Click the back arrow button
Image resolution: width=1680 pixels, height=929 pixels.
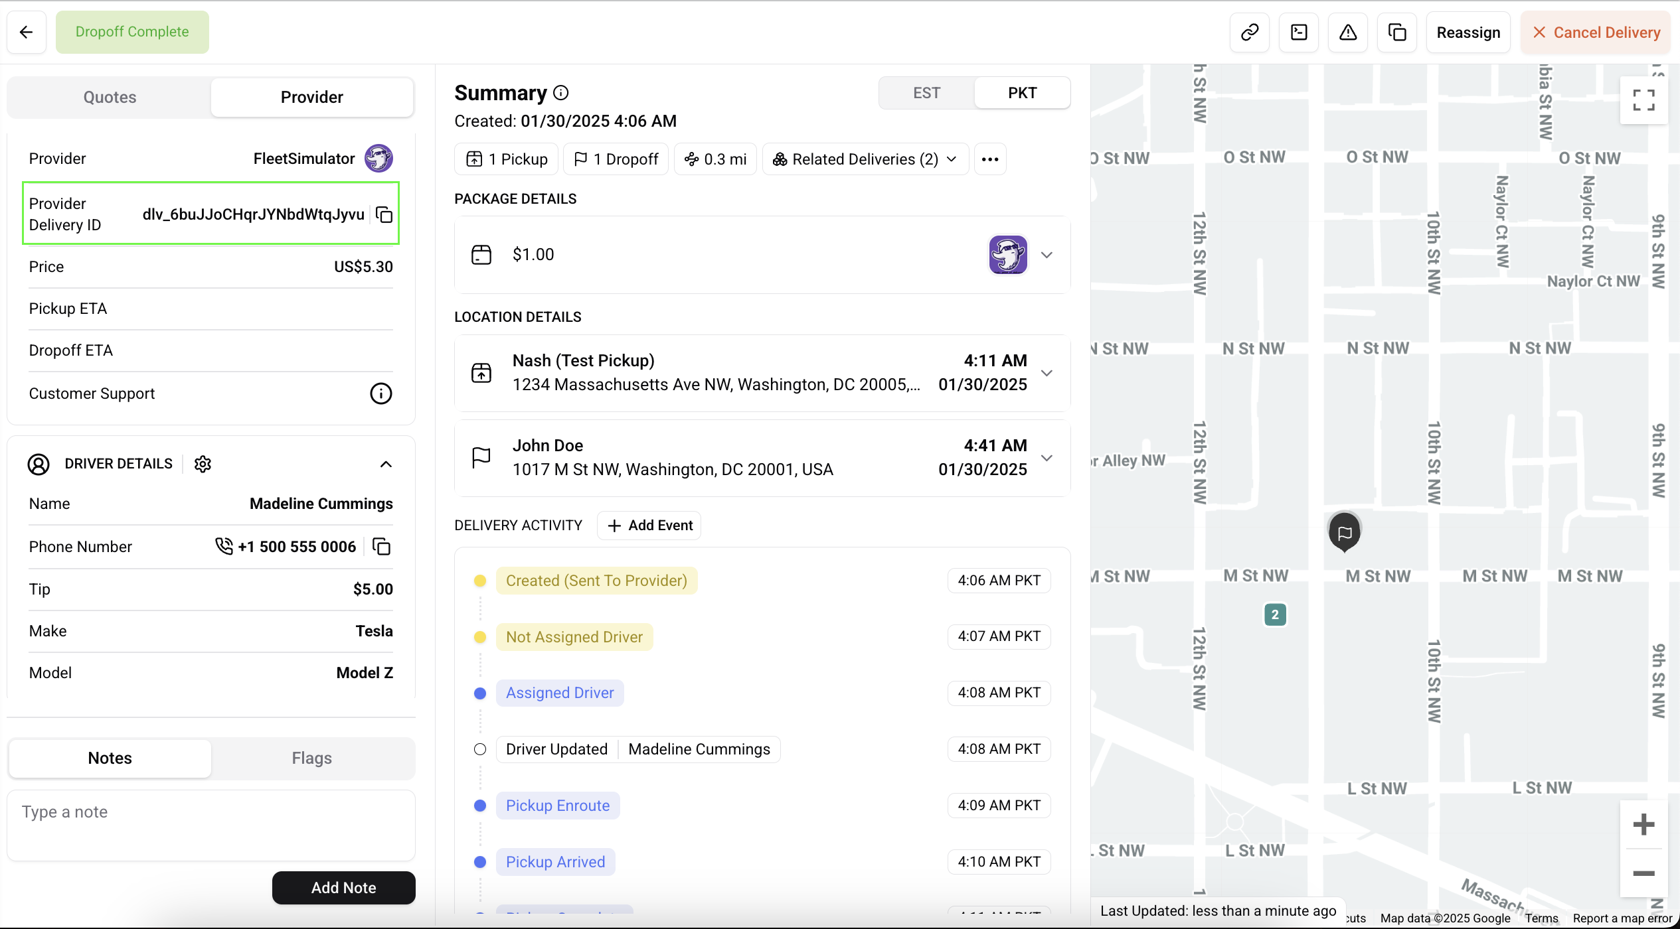click(x=27, y=32)
